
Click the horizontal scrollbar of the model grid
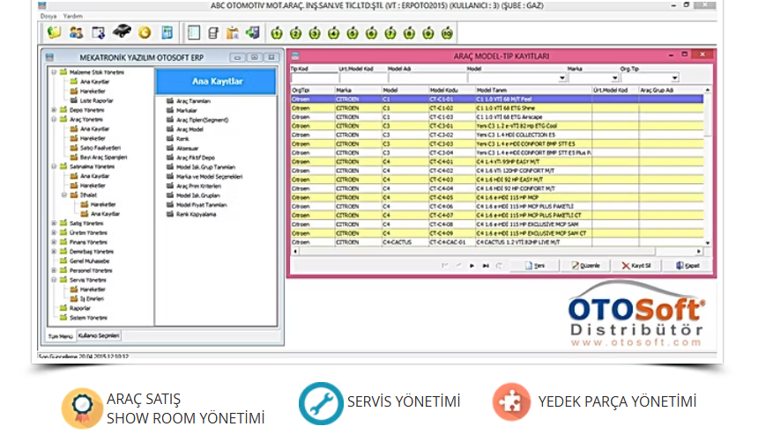tap(494, 251)
